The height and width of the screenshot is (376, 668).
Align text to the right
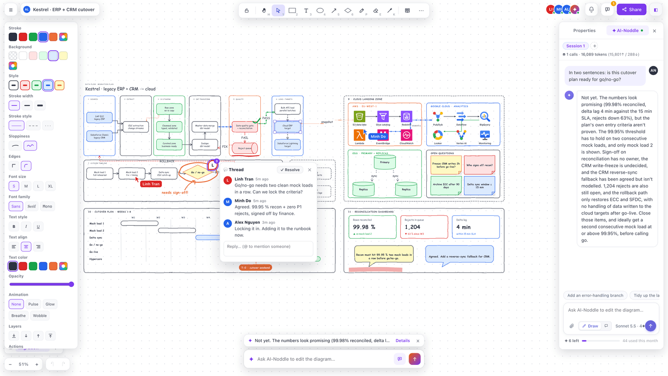39,246
